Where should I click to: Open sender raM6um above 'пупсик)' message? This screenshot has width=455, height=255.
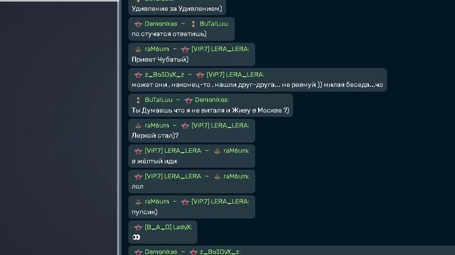pos(156,201)
